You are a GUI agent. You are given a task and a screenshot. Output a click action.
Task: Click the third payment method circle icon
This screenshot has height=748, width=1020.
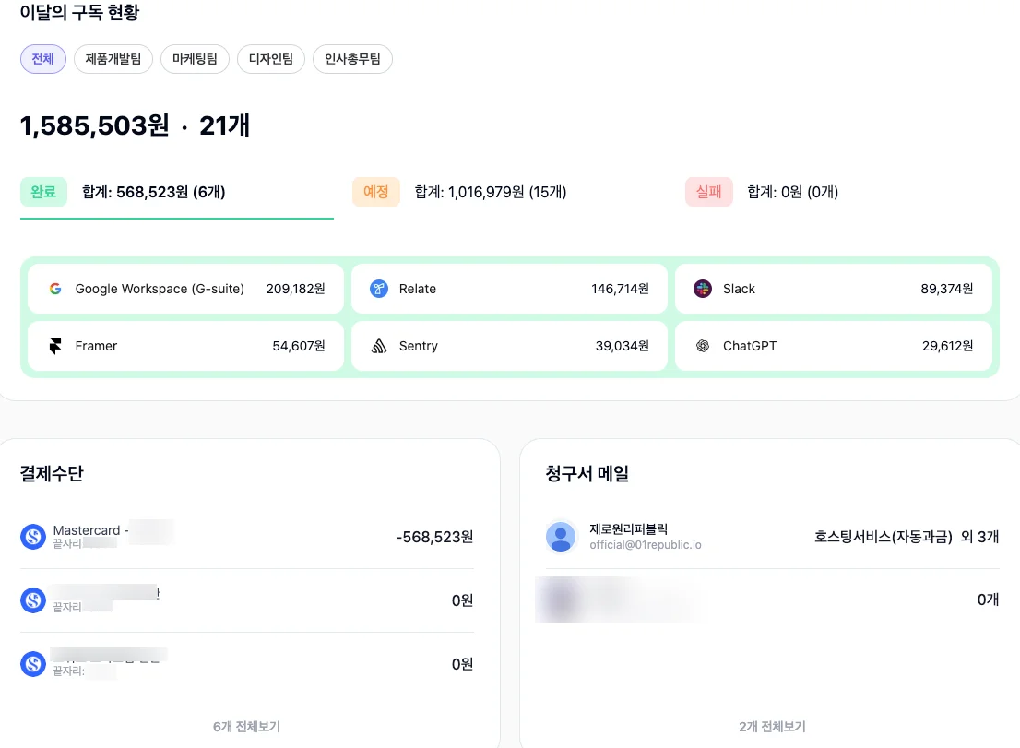click(x=33, y=663)
